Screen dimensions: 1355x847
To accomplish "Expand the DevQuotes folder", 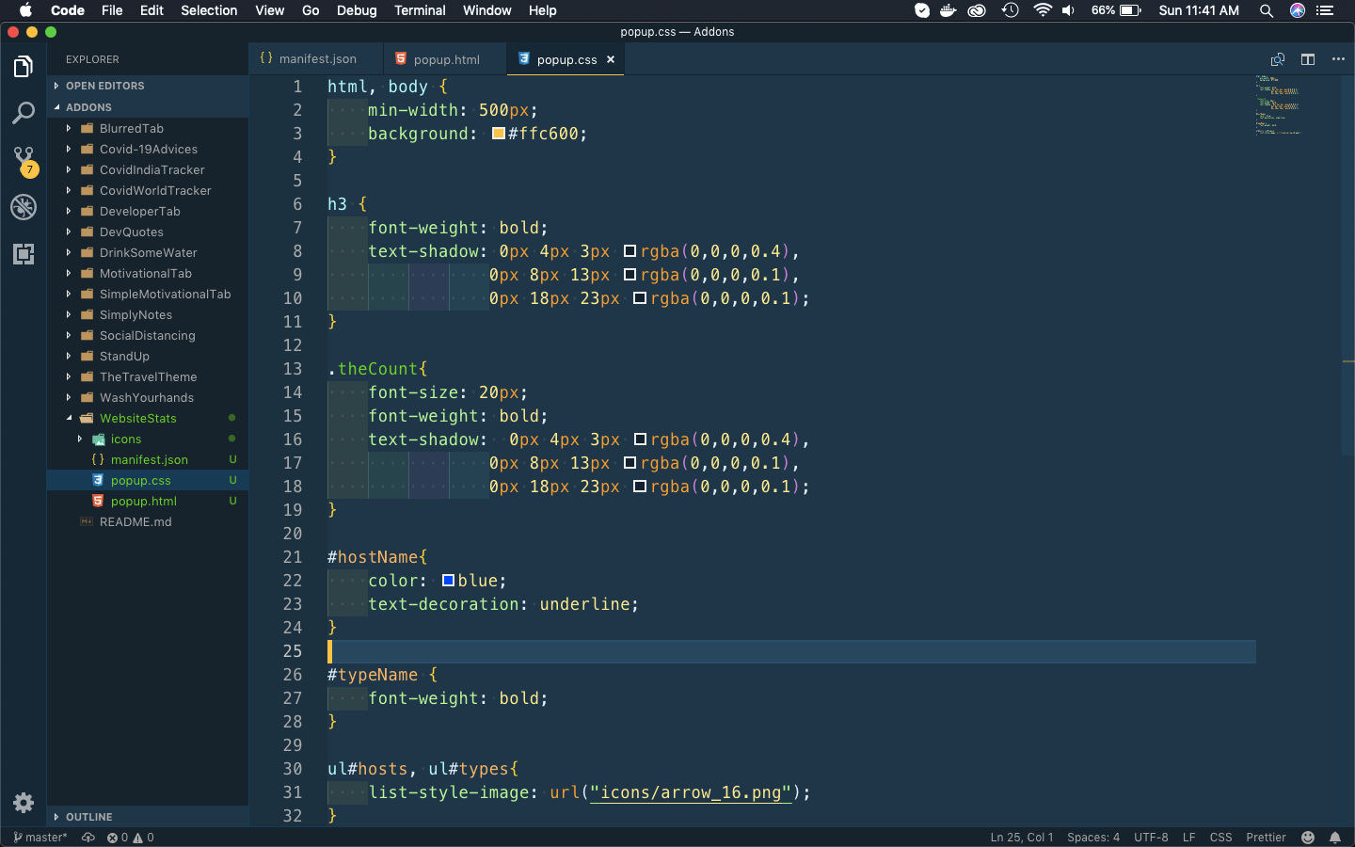I will (148, 232).
